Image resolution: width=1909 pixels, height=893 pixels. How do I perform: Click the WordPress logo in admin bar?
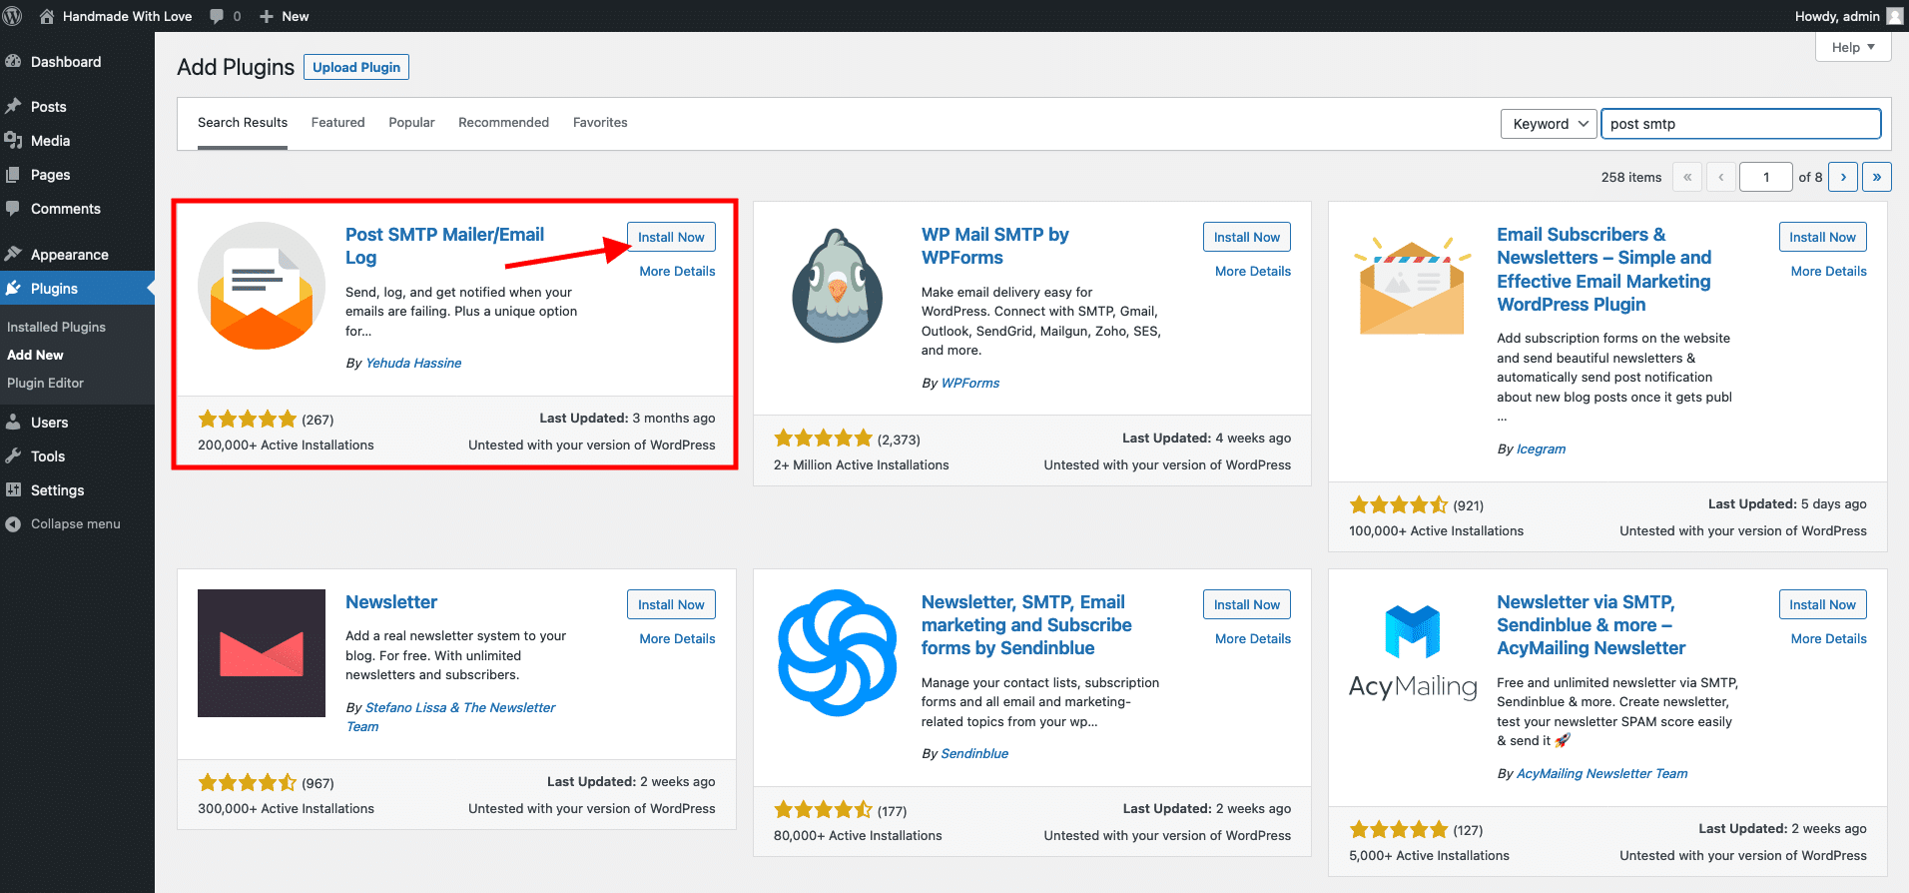[13, 16]
